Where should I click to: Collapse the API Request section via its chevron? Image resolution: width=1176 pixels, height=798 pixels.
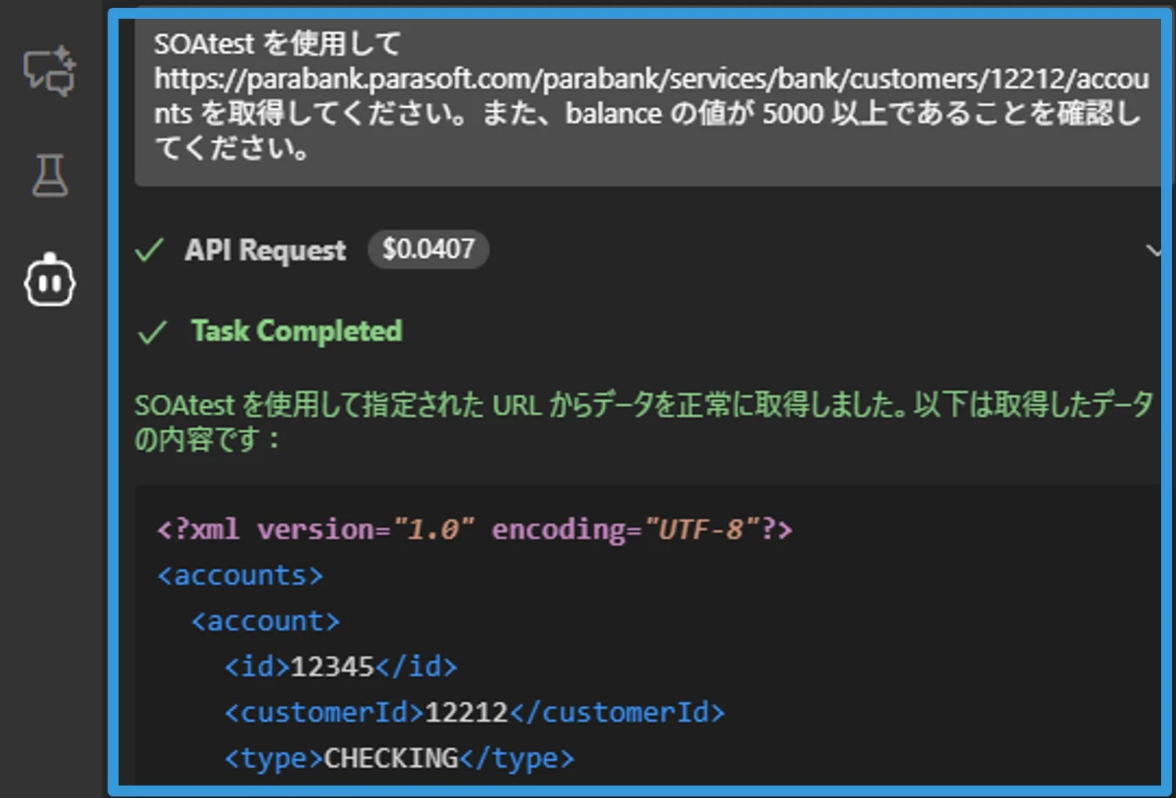1155,250
